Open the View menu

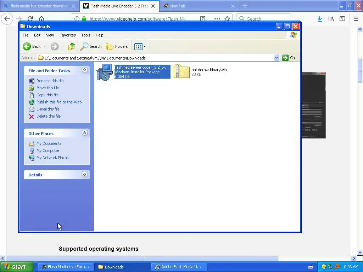click(x=50, y=35)
